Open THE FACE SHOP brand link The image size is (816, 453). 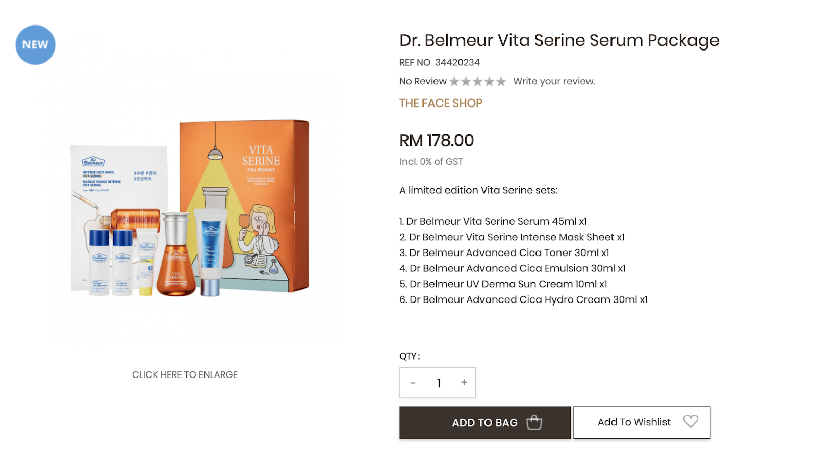click(x=441, y=103)
